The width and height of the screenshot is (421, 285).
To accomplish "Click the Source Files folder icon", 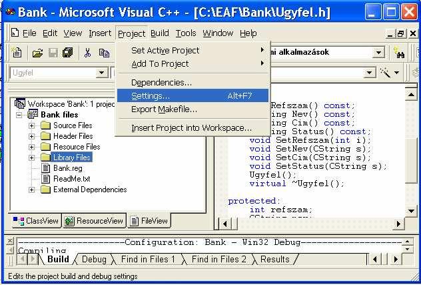I will [x=46, y=125].
